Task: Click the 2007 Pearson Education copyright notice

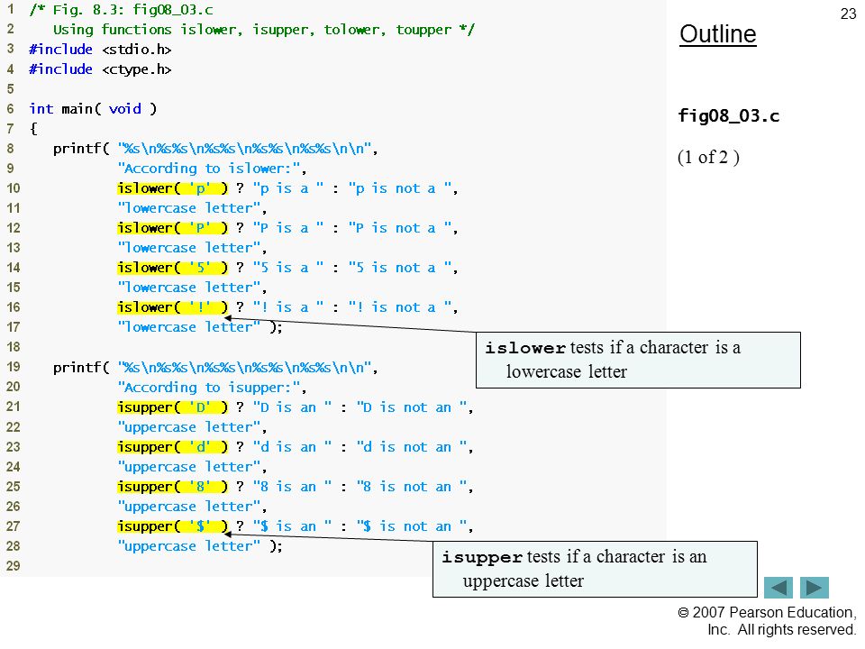Action: click(x=767, y=621)
